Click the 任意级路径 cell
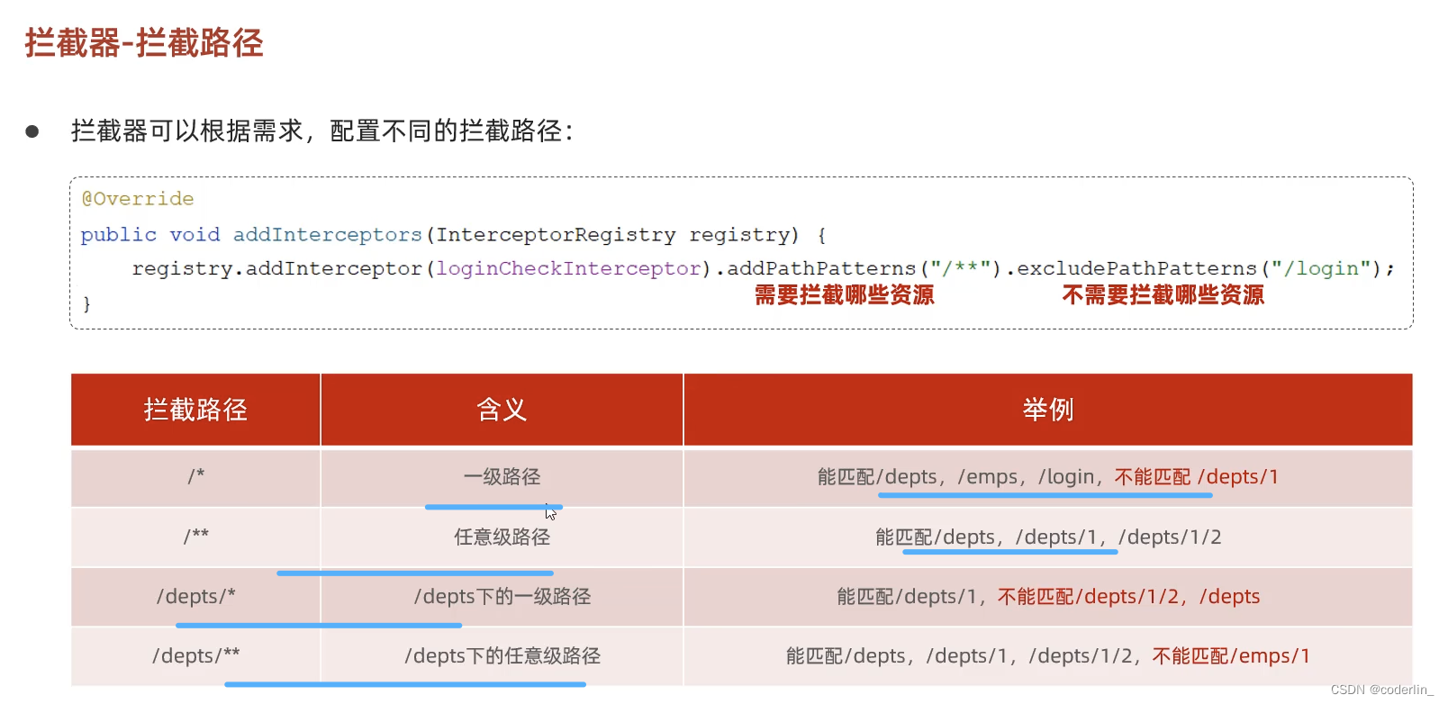The image size is (1448, 704). (x=502, y=537)
